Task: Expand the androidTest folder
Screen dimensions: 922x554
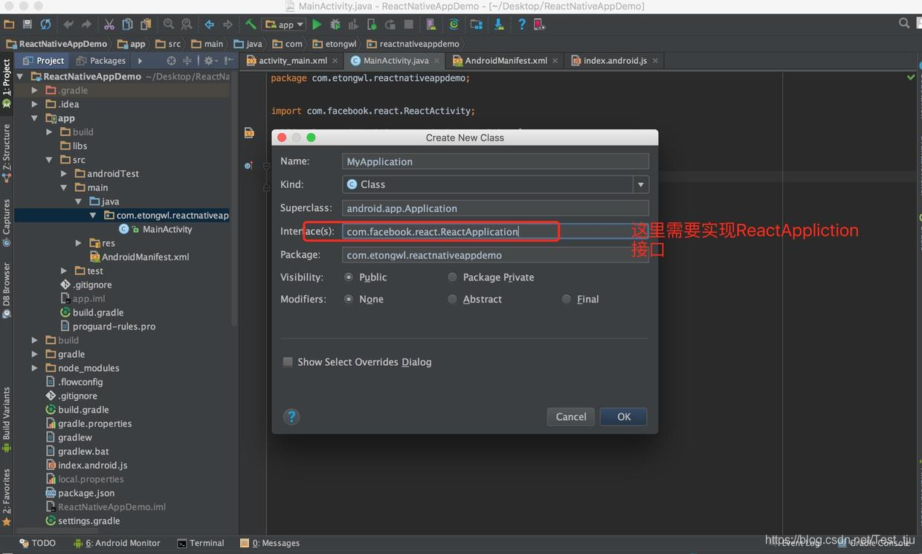Action: (64, 173)
